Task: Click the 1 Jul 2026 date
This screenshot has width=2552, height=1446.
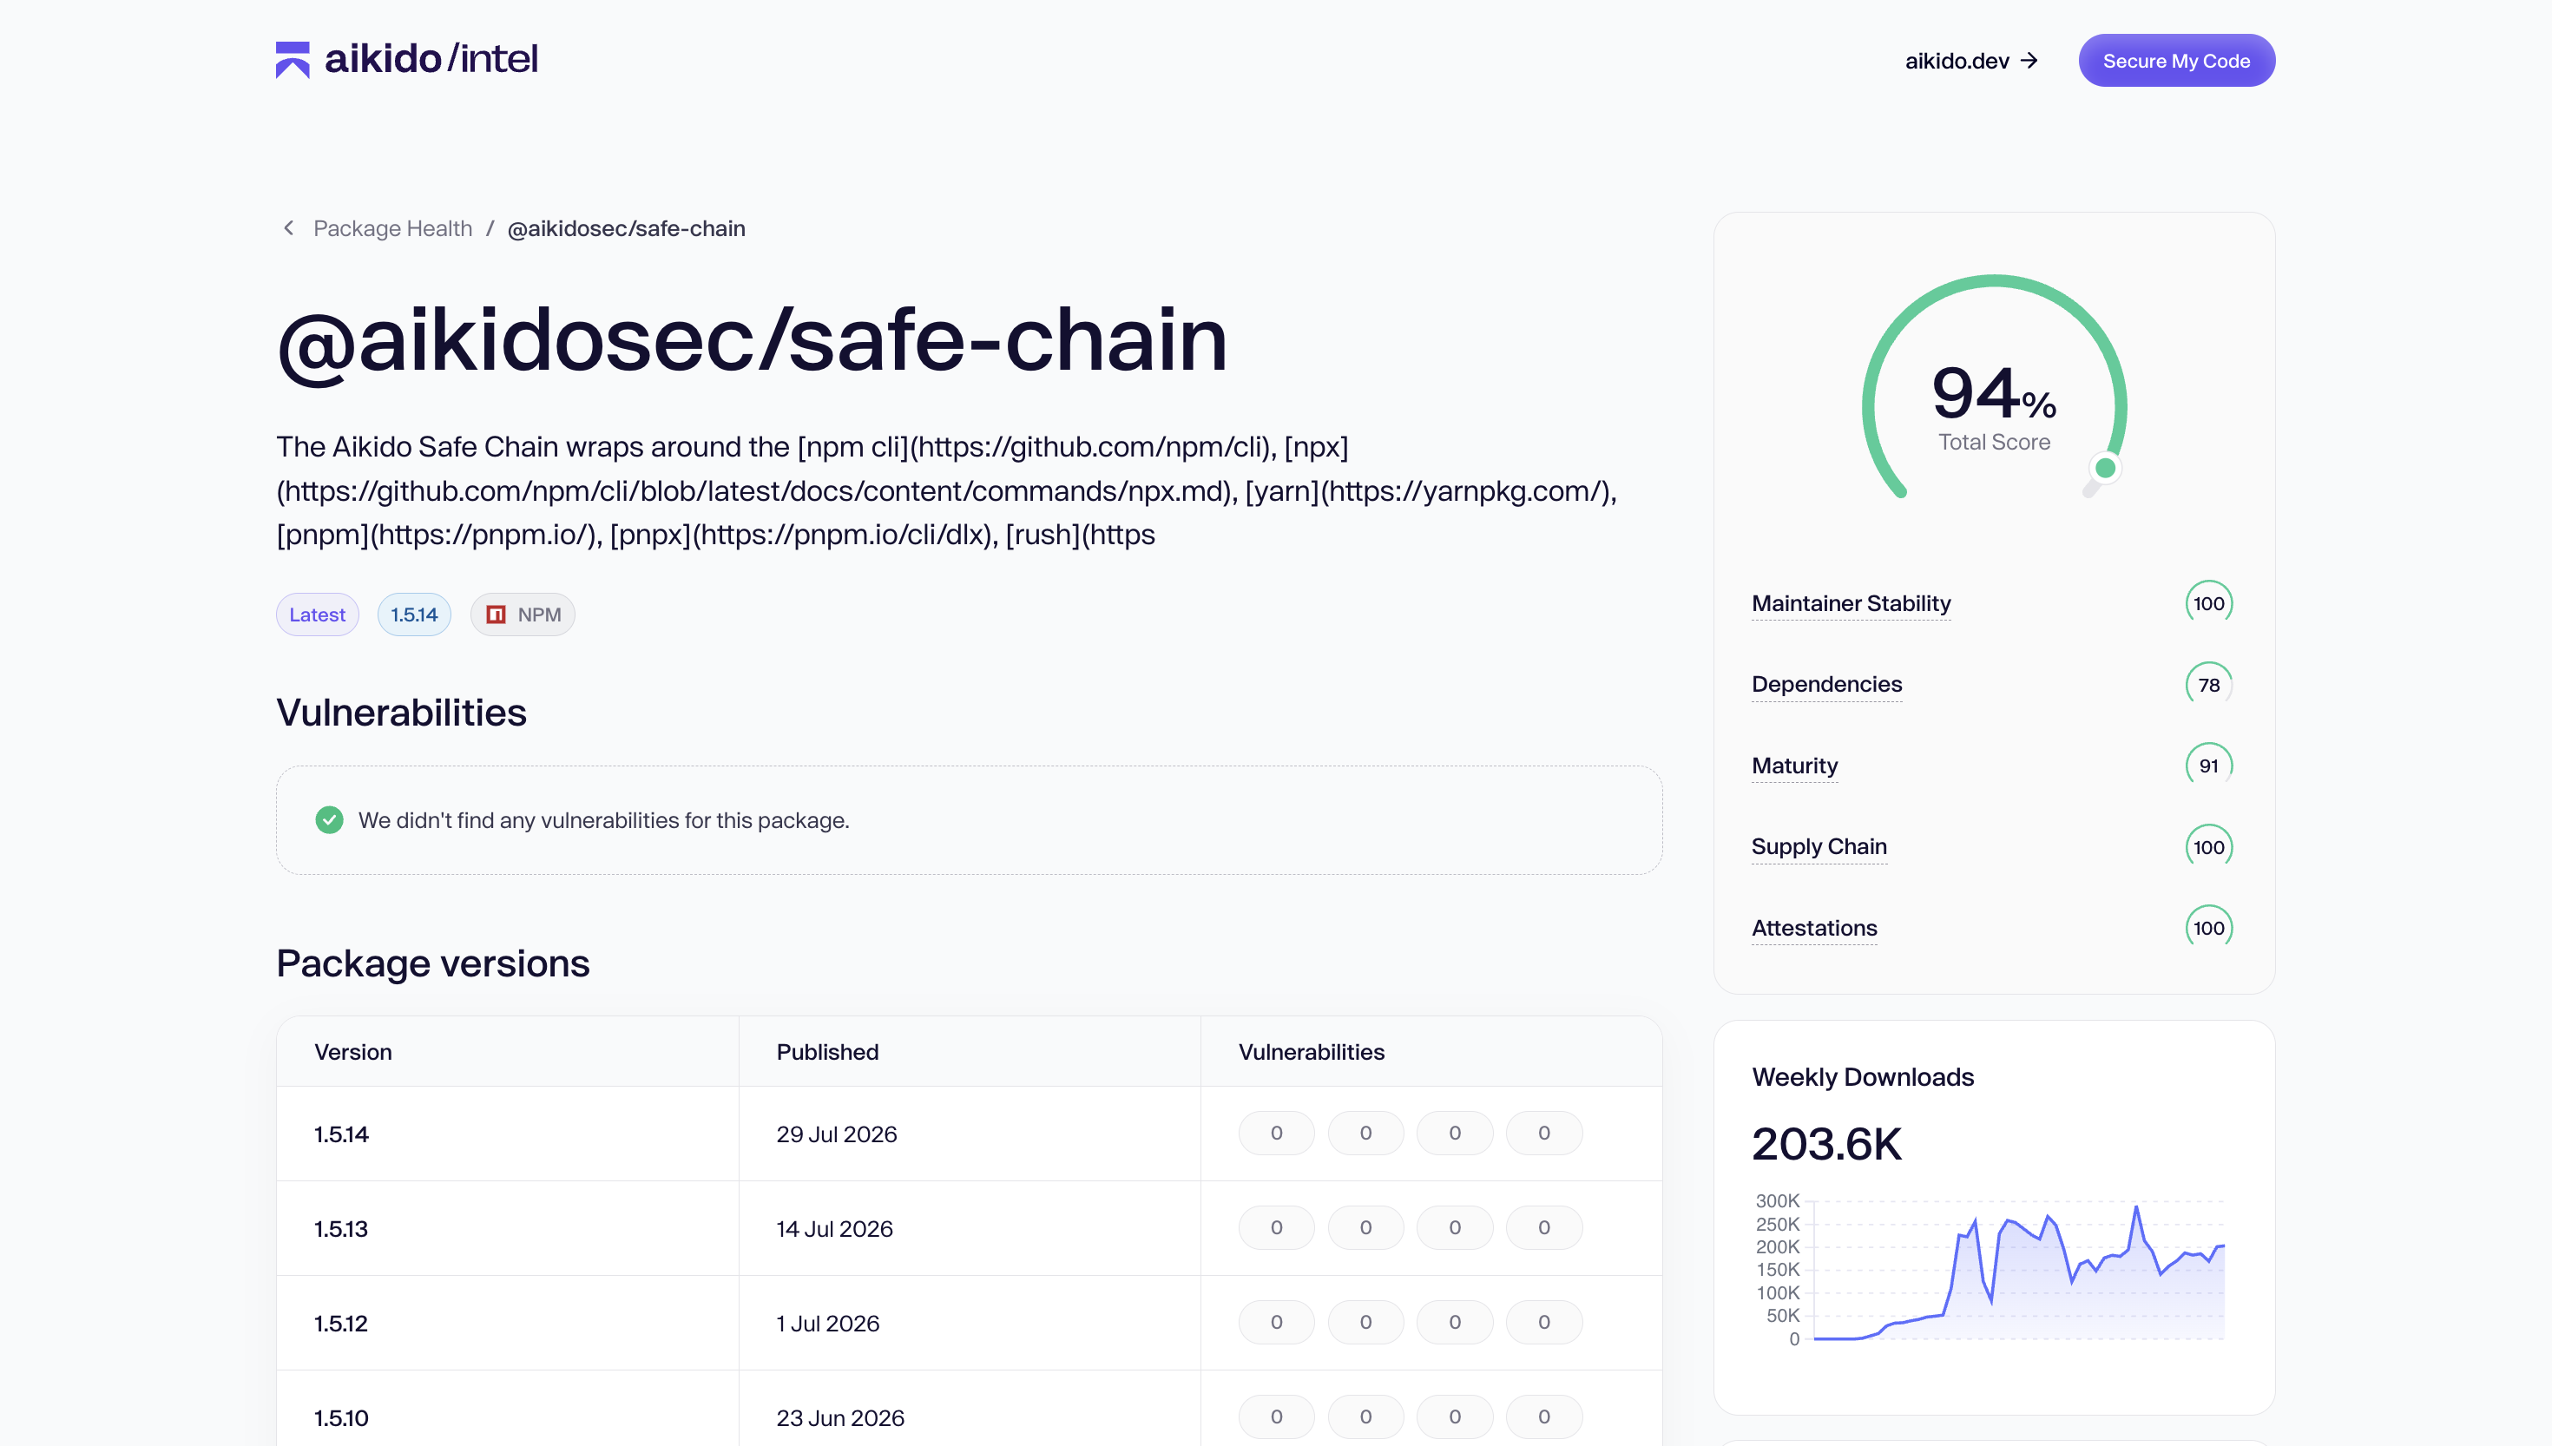Action: [x=827, y=1323]
